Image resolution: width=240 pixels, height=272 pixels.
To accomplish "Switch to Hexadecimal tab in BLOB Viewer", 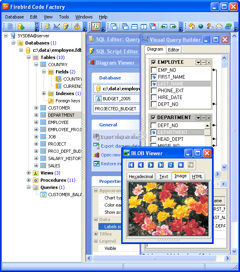I will [x=141, y=177].
